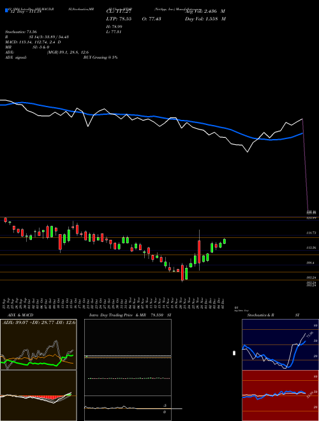This screenshot has height=421, width=319.
Task: Click the blue stochastics chart panel
Action: [x=280, y=344]
